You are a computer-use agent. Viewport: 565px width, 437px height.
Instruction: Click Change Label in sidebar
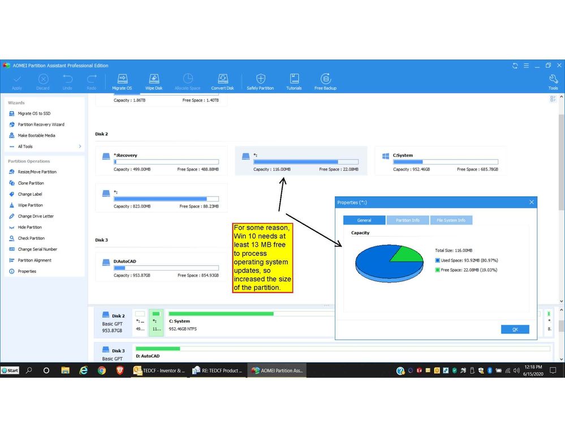pos(30,194)
